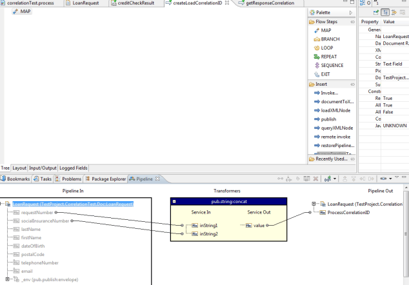Select the dateOfBirth field in Pipeline In

pos(33,246)
